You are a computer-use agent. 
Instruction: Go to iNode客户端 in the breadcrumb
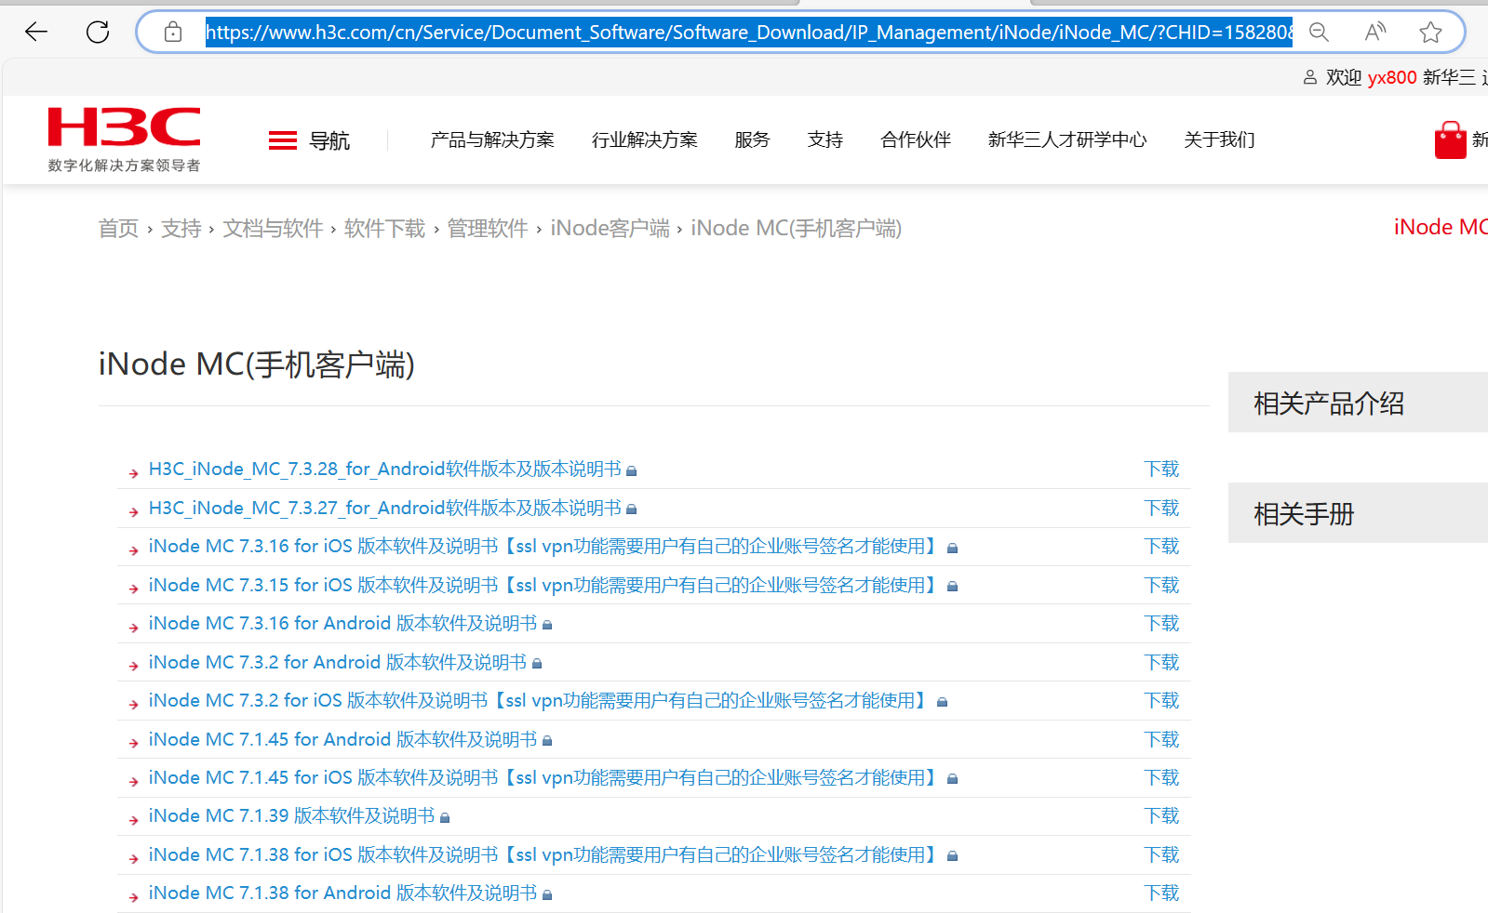click(610, 229)
